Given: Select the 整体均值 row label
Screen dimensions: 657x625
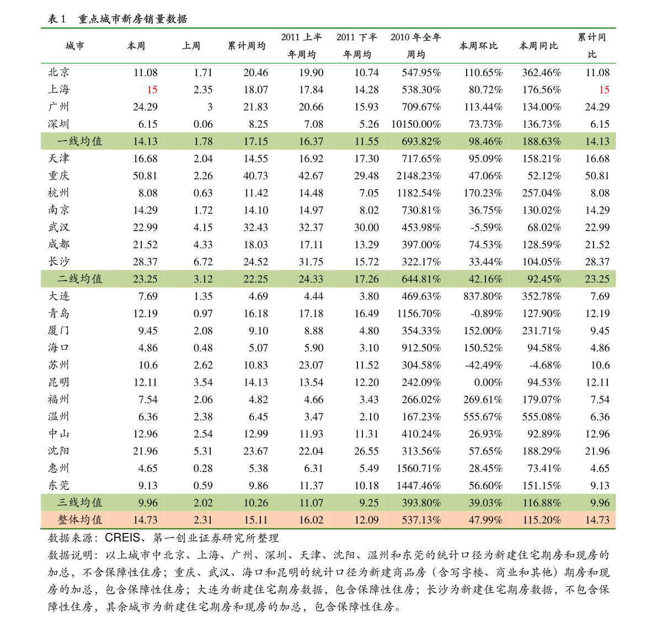Looking at the screenshot, I should tap(79, 520).
